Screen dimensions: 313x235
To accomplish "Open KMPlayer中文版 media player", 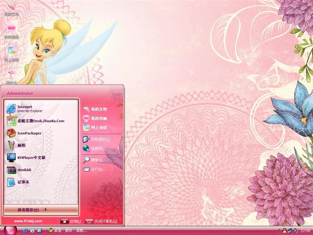I will click(26, 158).
